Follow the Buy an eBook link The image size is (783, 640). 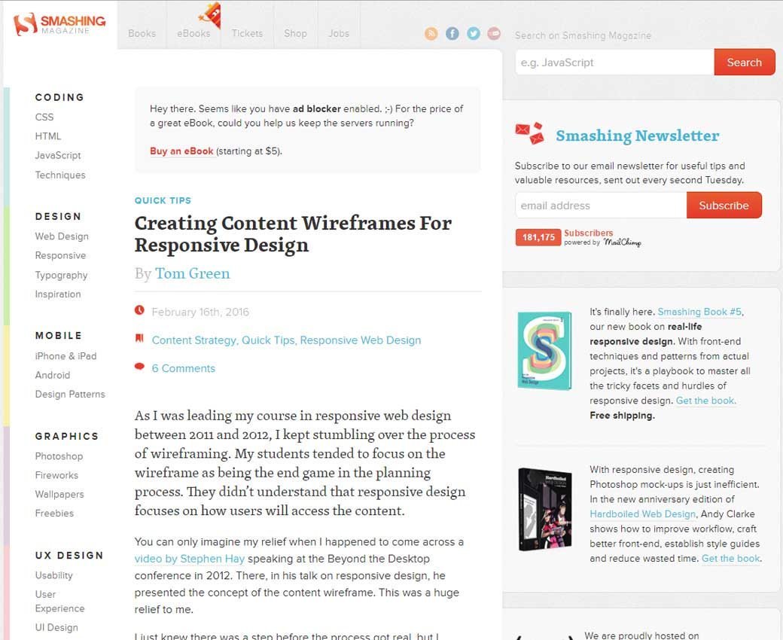tap(181, 151)
